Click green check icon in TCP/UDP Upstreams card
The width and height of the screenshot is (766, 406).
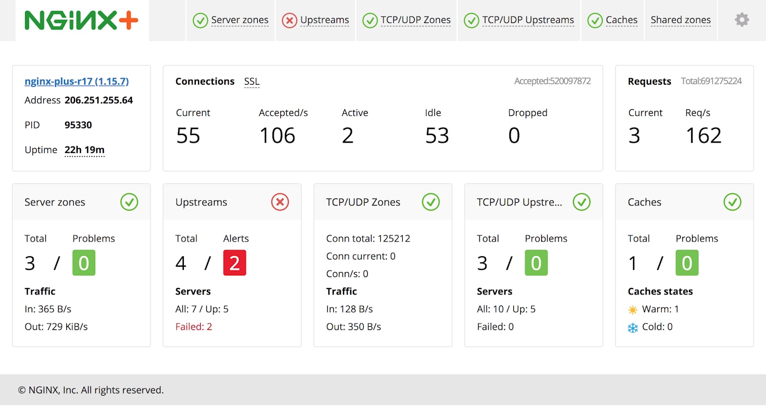coord(582,202)
